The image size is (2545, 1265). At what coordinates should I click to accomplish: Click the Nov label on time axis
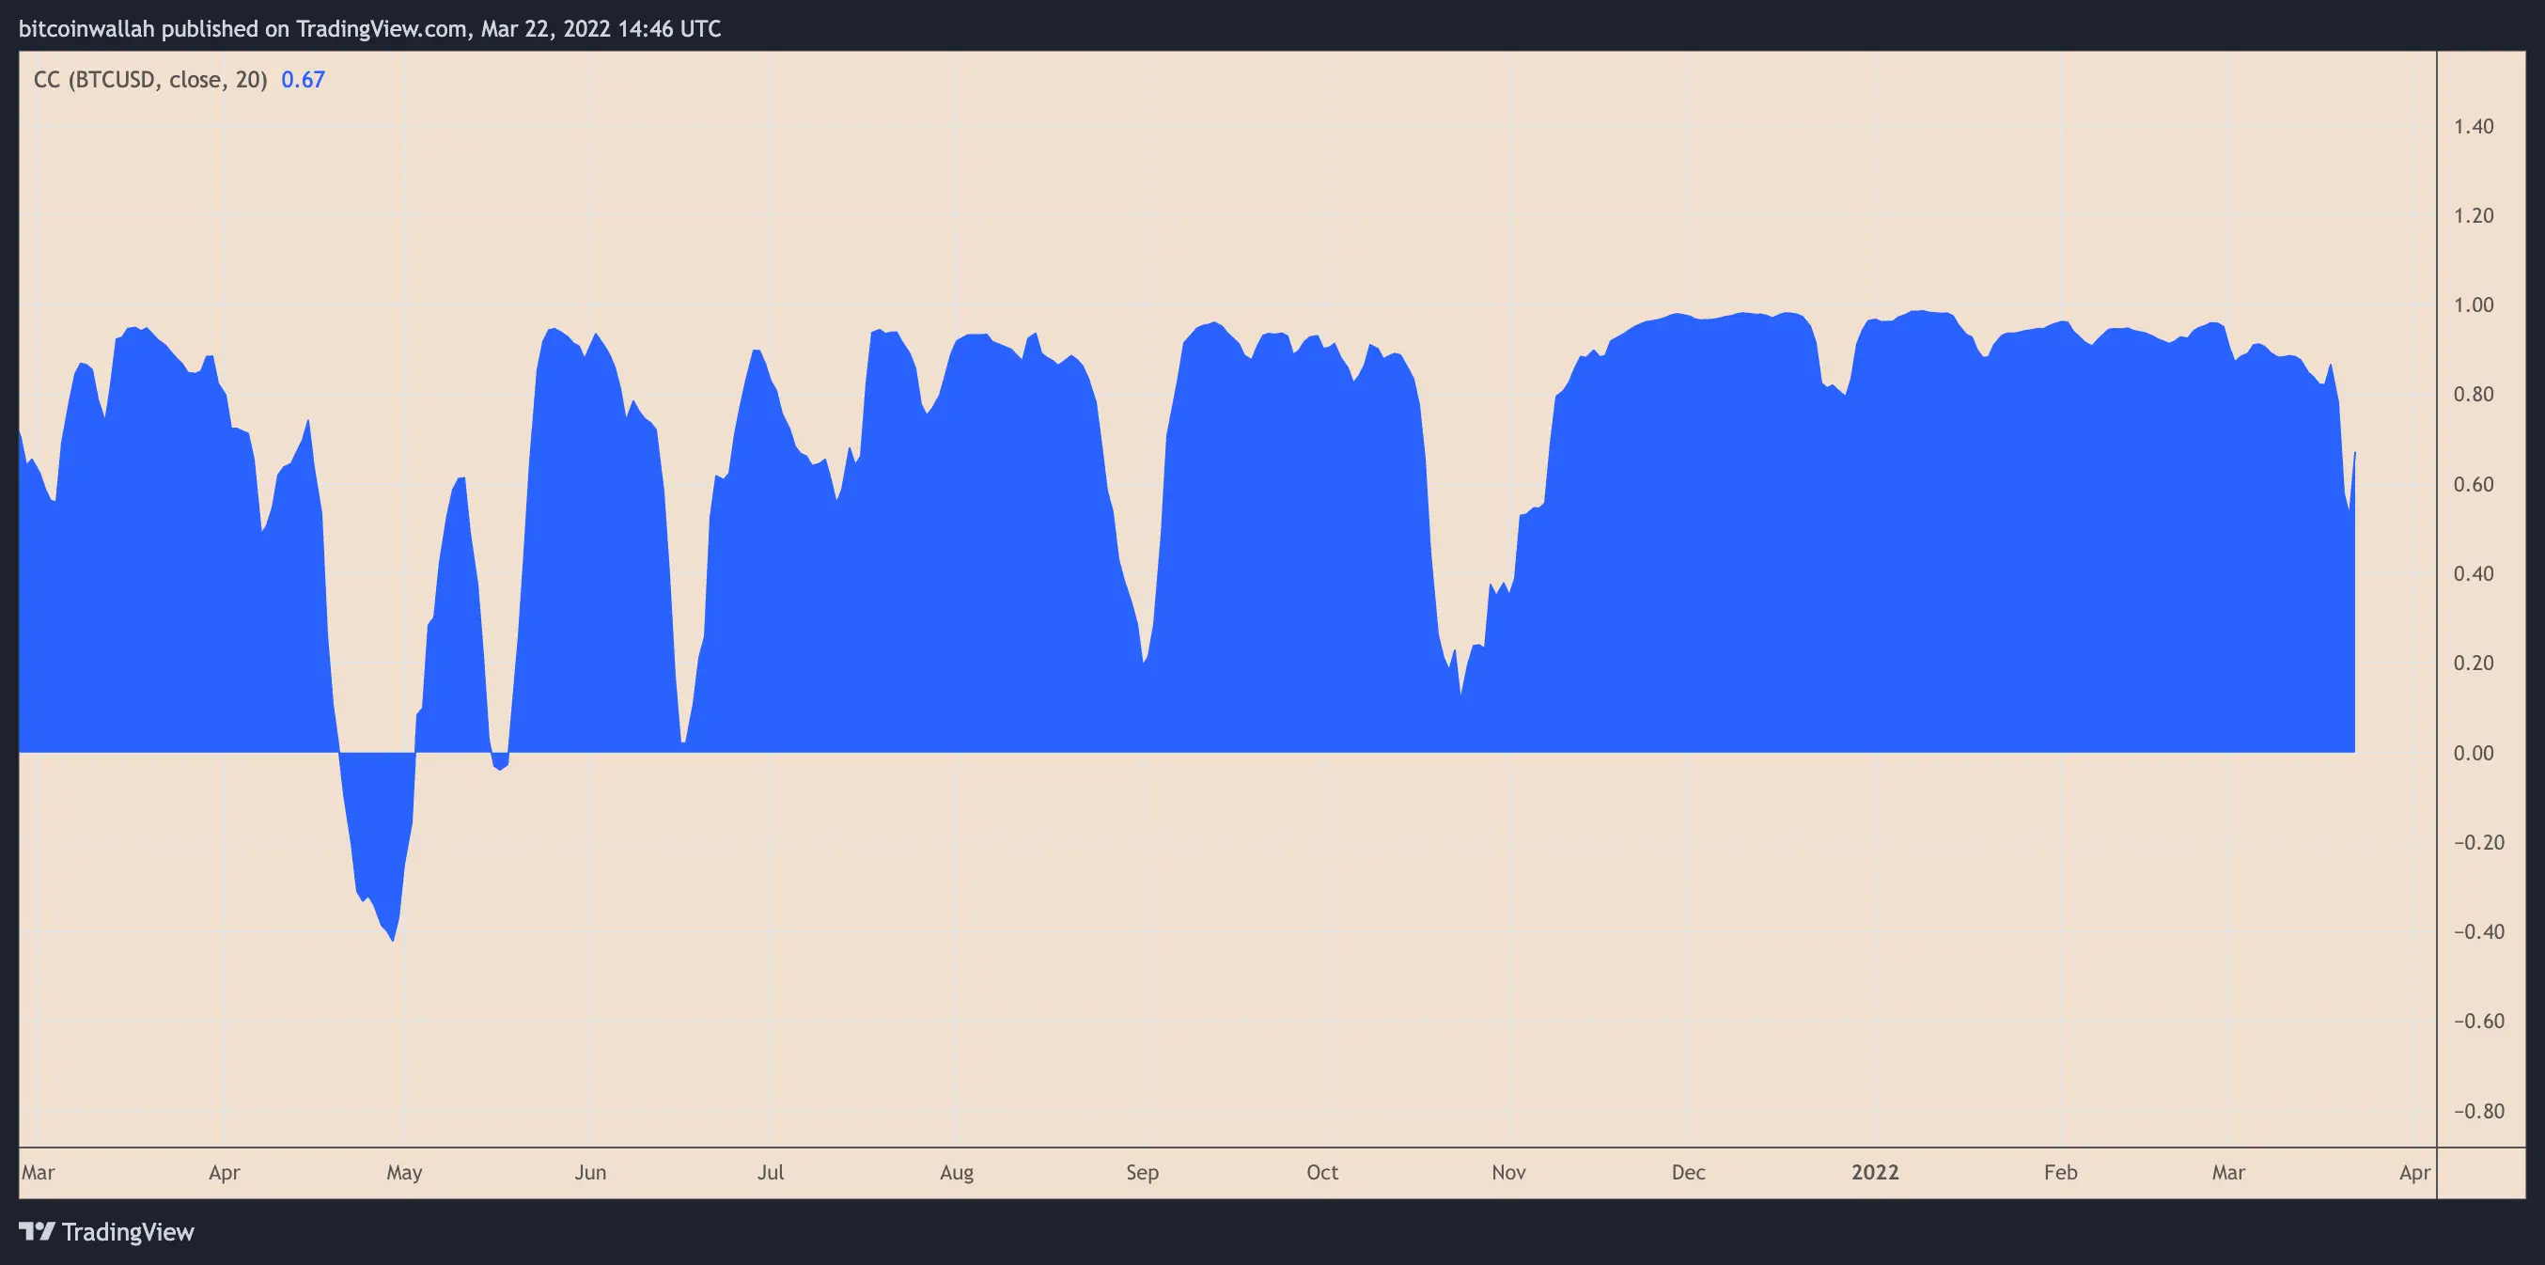point(1507,1172)
